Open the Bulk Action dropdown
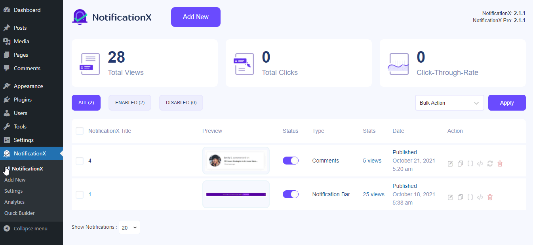This screenshot has width=533, height=245. tap(449, 103)
